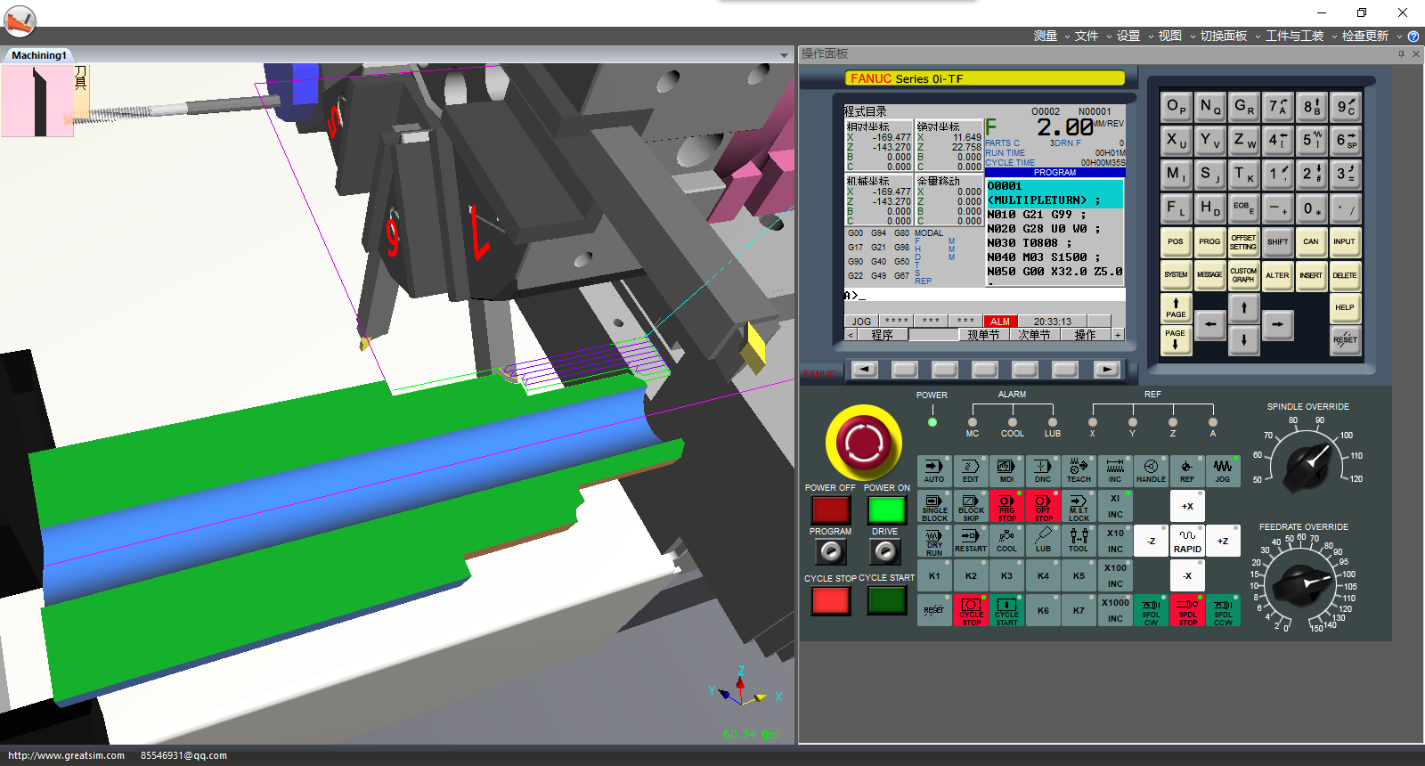Expand the Machining1 tab list arrow
1425x766 pixels.
784,55
